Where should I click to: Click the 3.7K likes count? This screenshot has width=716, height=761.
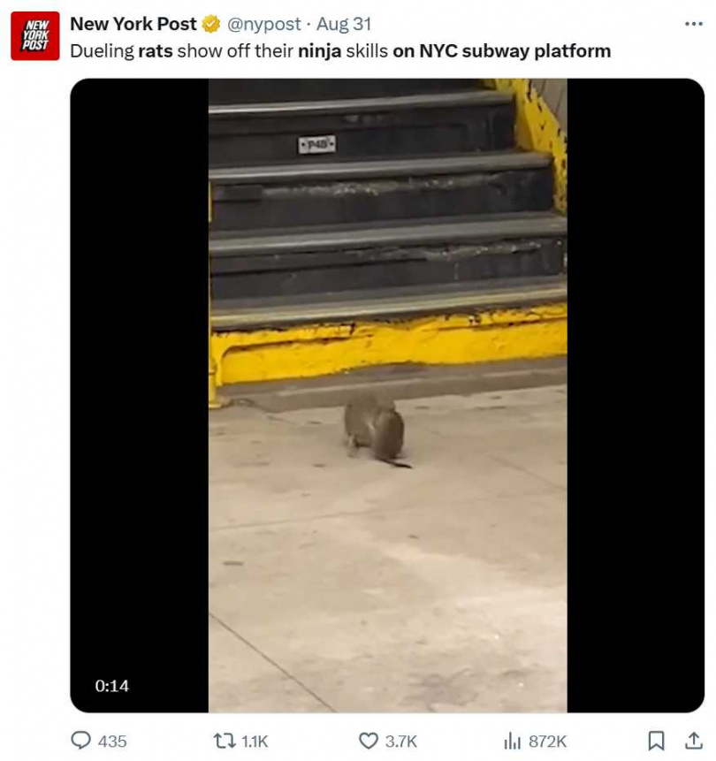point(401,741)
